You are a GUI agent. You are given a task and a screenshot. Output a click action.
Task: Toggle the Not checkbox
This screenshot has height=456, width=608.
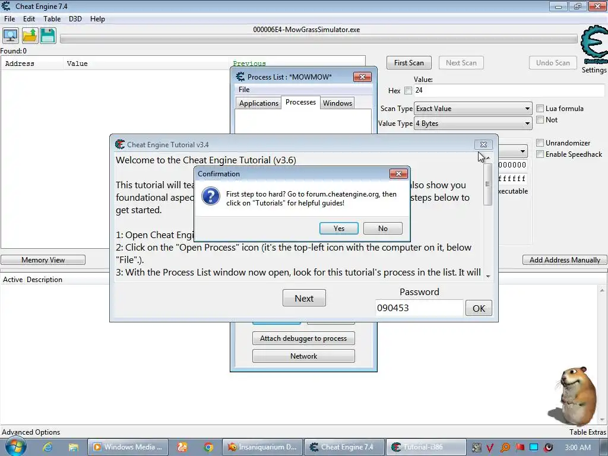click(x=540, y=120)
